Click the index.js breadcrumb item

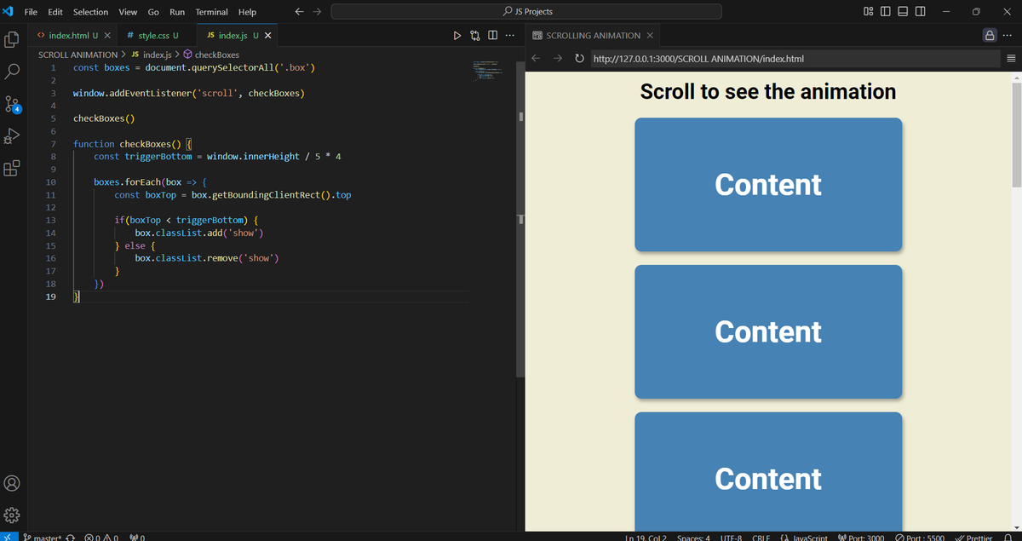point(151,55)
